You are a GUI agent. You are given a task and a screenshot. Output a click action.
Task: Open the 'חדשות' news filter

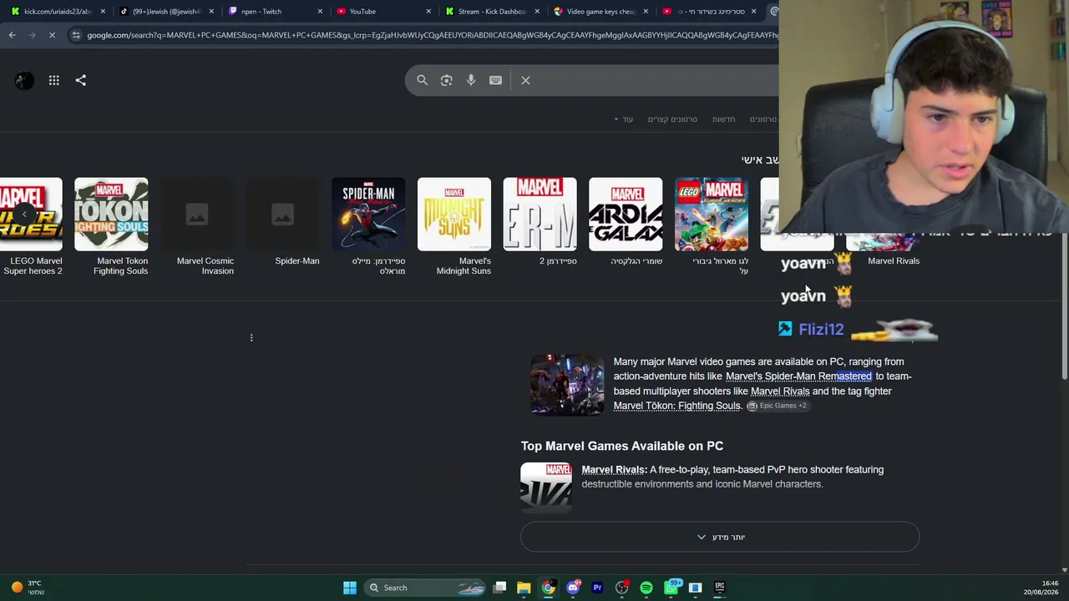[723, 119]
